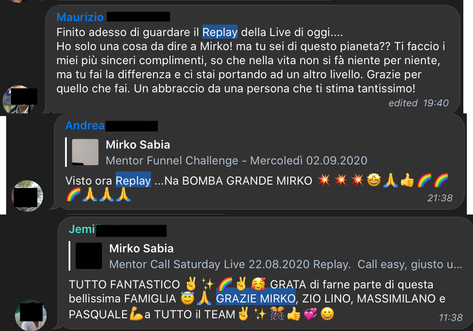Viewport: 473px width, 331px height.
Task: Click the Mirko Sabia name in Andrea's quote
Action: pyautogui.click(x=138, y=145)
